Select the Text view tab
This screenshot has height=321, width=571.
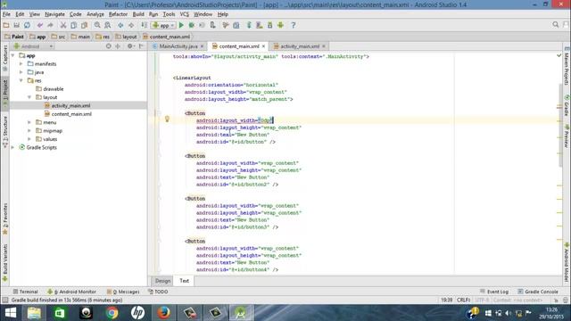pyautogui.click(x=185, y=281)
